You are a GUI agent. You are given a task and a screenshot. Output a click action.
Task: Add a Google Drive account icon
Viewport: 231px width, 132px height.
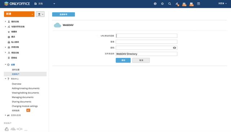coord(6,129)
